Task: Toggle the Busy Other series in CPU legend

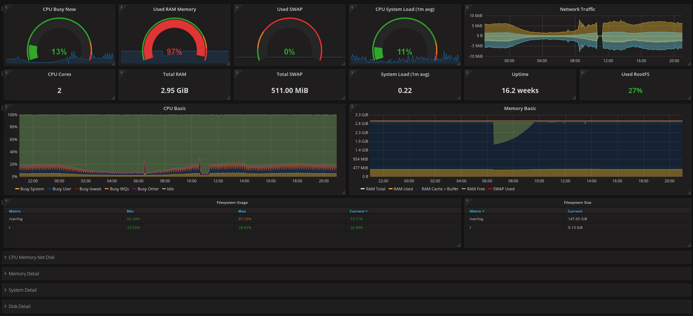Action: pyautogui.click(x=148, y=189)
